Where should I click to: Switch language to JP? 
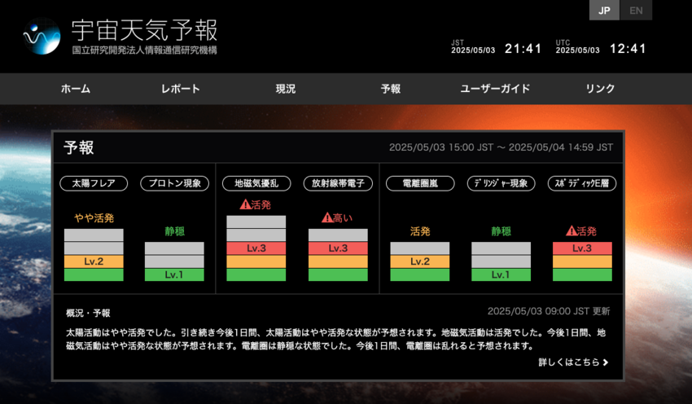pyautogui.click(x=604, y=10)
